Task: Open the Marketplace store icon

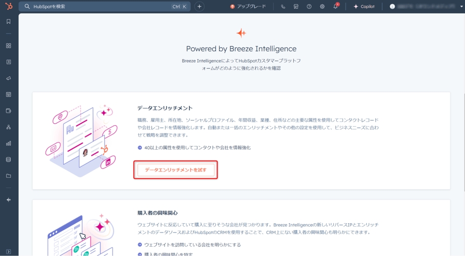Action: point(296,6)
